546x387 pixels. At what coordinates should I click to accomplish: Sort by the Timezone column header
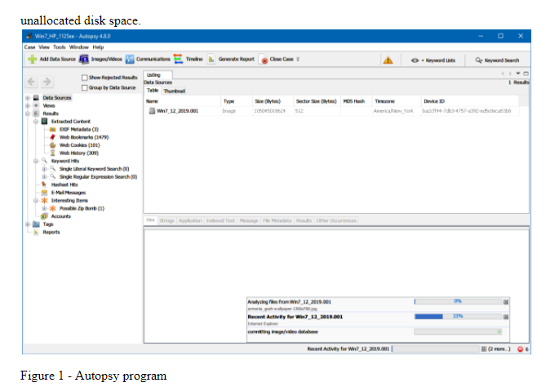click(x=397, y=101)
